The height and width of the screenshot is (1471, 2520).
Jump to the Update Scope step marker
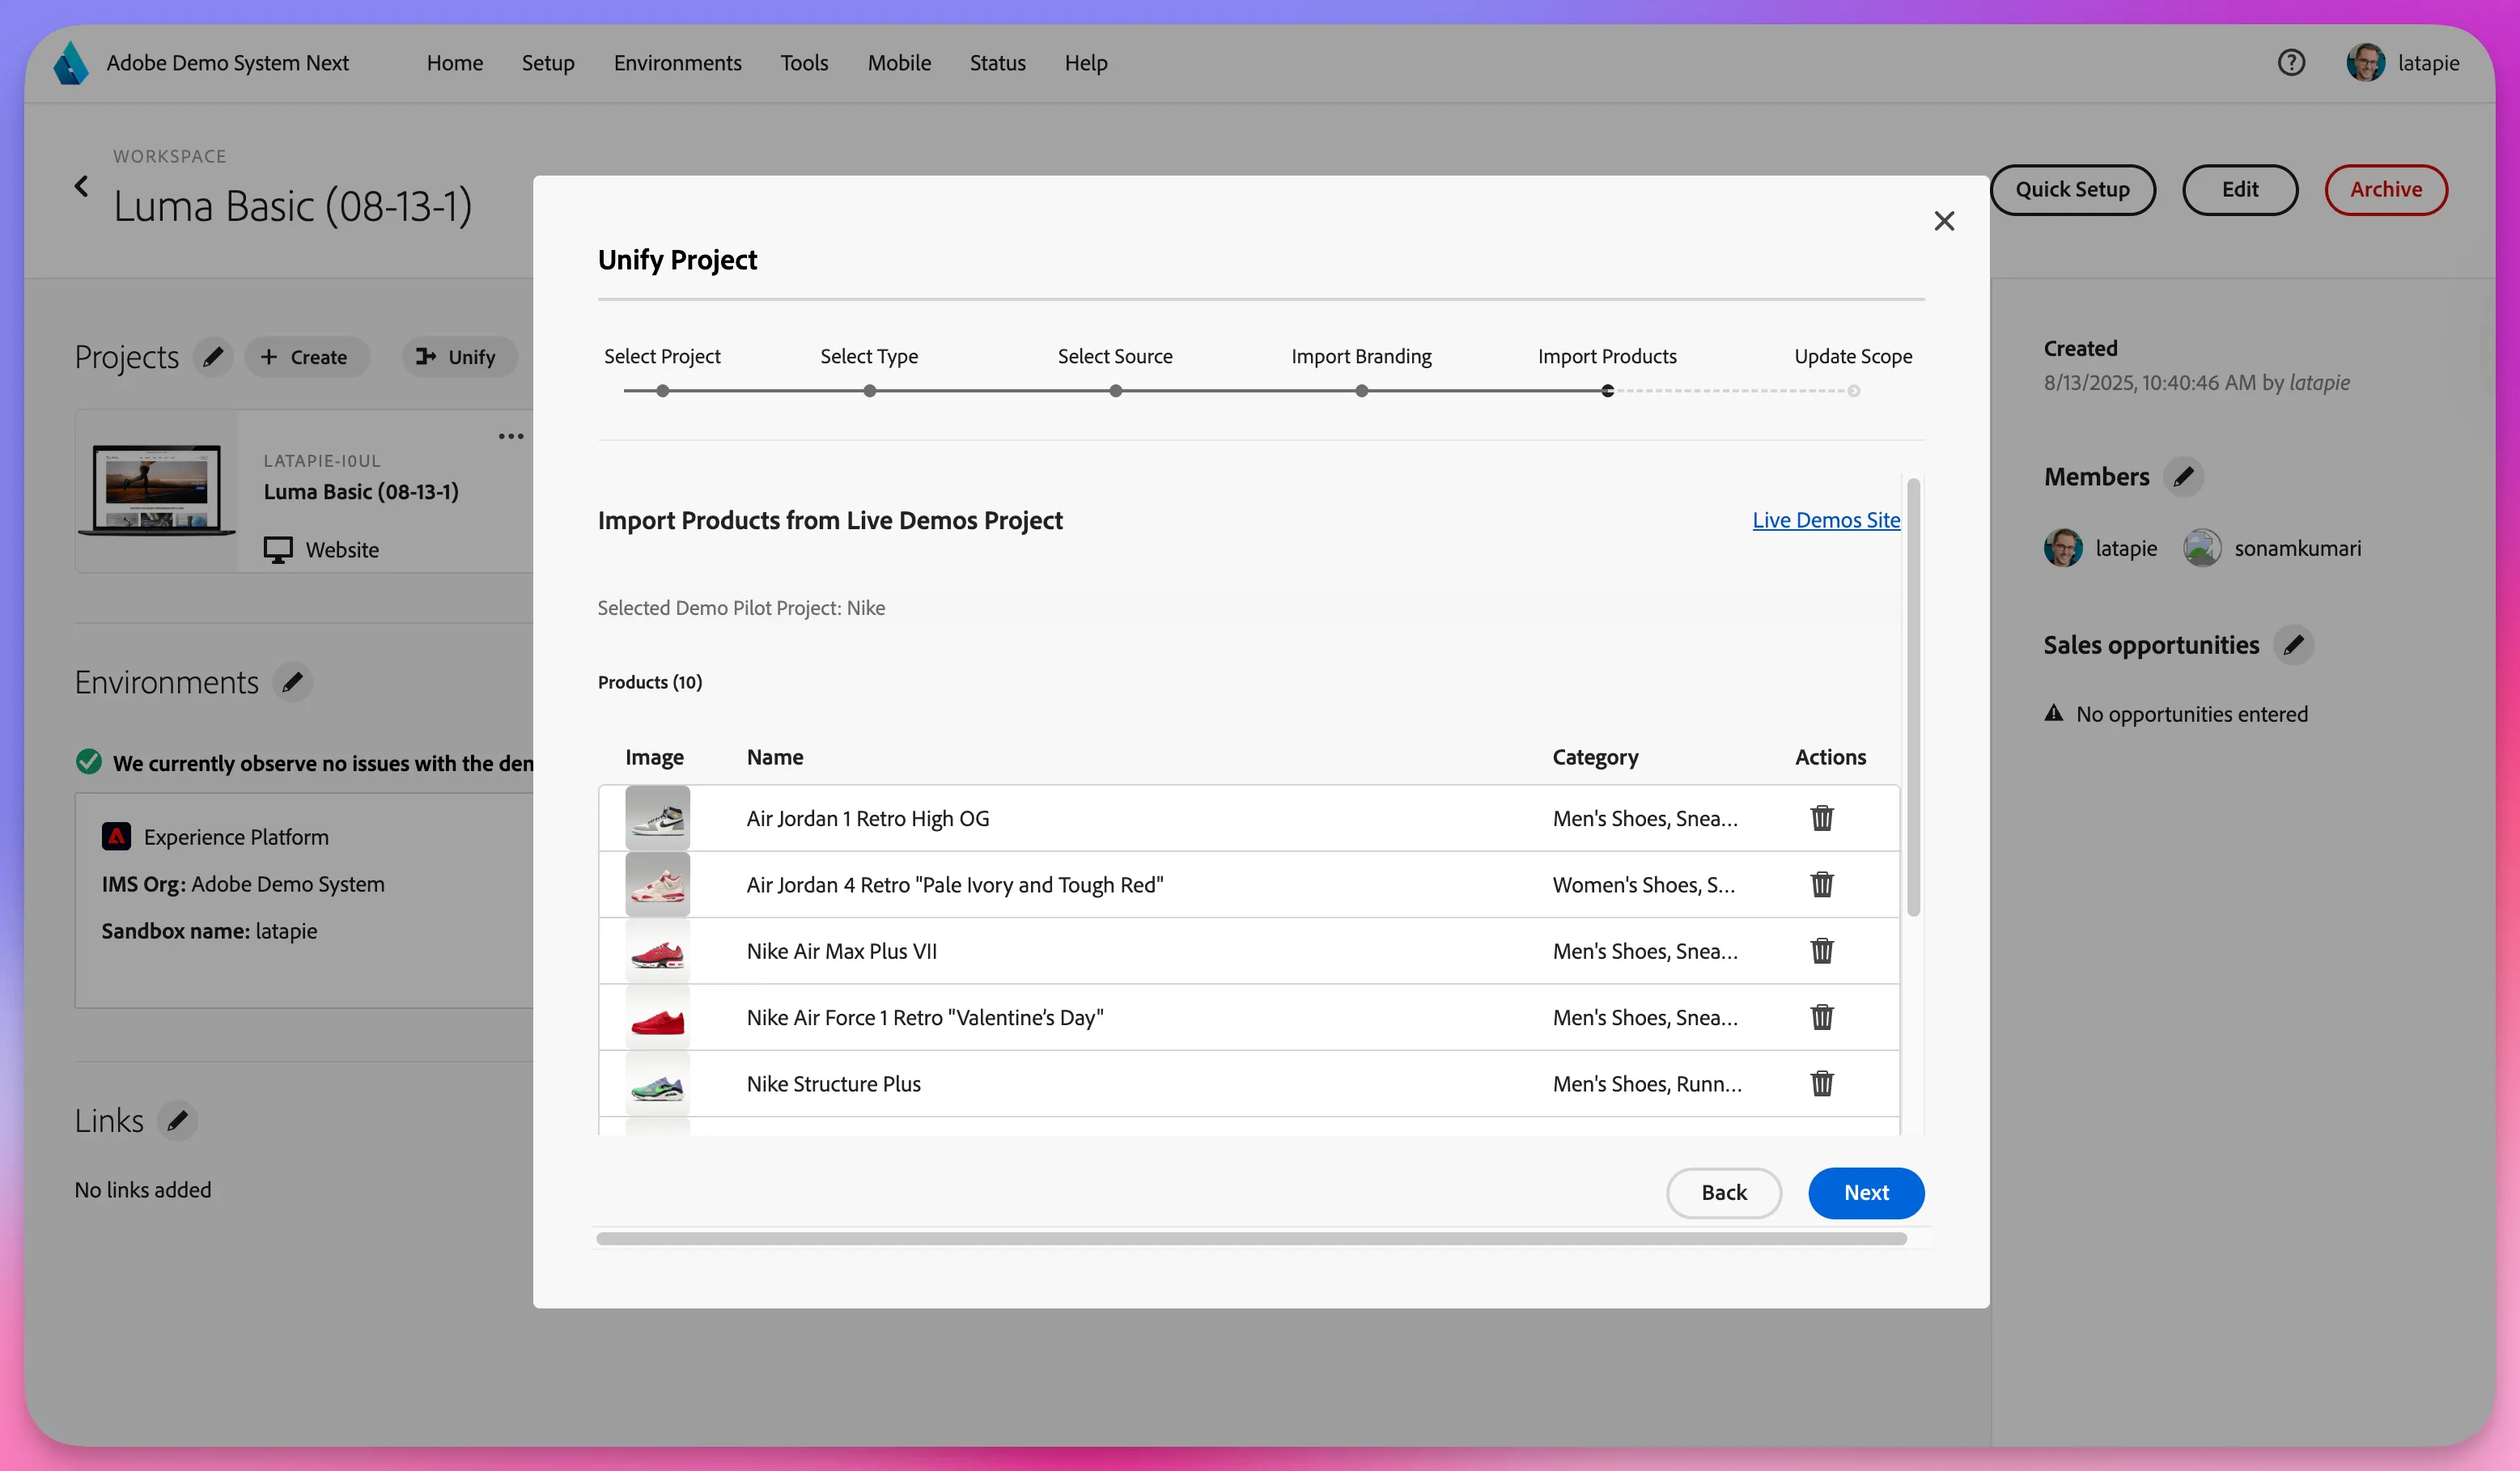[x=1853, y=391]
